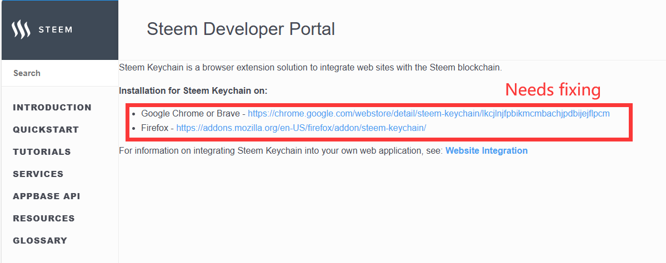This screenshot has height=263, width=666.
Task: Click the Google Chrome or Brave bullet text
Action: click(x=191, y=114)
